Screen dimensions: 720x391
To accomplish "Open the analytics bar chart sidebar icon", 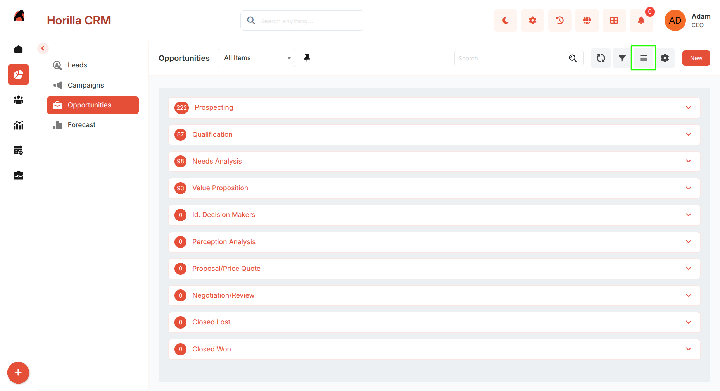I will 18,125.
